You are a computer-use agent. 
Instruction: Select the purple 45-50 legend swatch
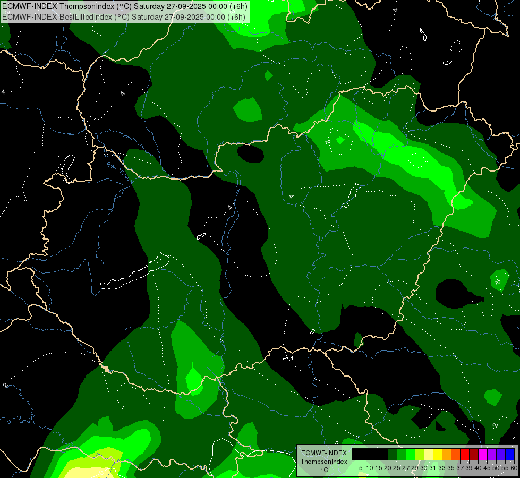pos(491,454)
